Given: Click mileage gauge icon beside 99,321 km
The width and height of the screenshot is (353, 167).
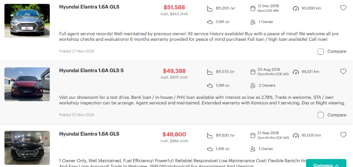Looking at the screenshot, I should click(296, 72).
